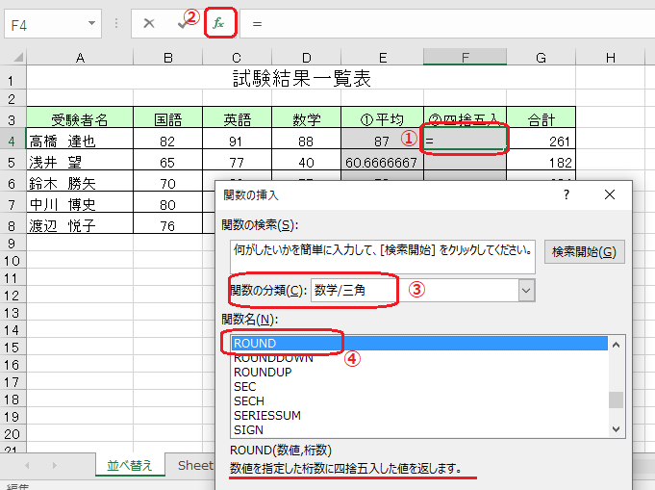Click cell with value 65
The width and height of the screenshot is (655, 490).
point(168,162)
